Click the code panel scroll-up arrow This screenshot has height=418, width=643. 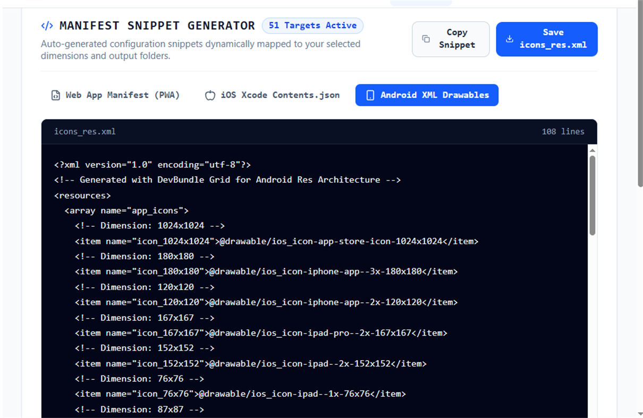(593, 150)
